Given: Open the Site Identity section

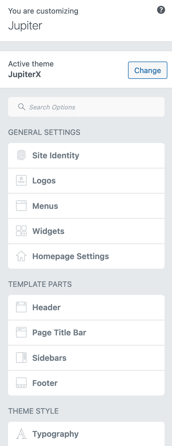Looking at the screenshot, I should click(56, 155).
